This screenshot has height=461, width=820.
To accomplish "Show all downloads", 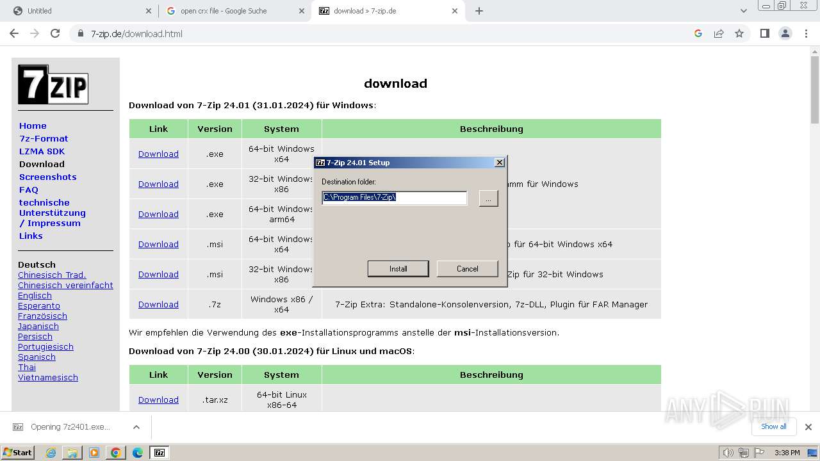I will pyautogui.click(x=774, y=426).
